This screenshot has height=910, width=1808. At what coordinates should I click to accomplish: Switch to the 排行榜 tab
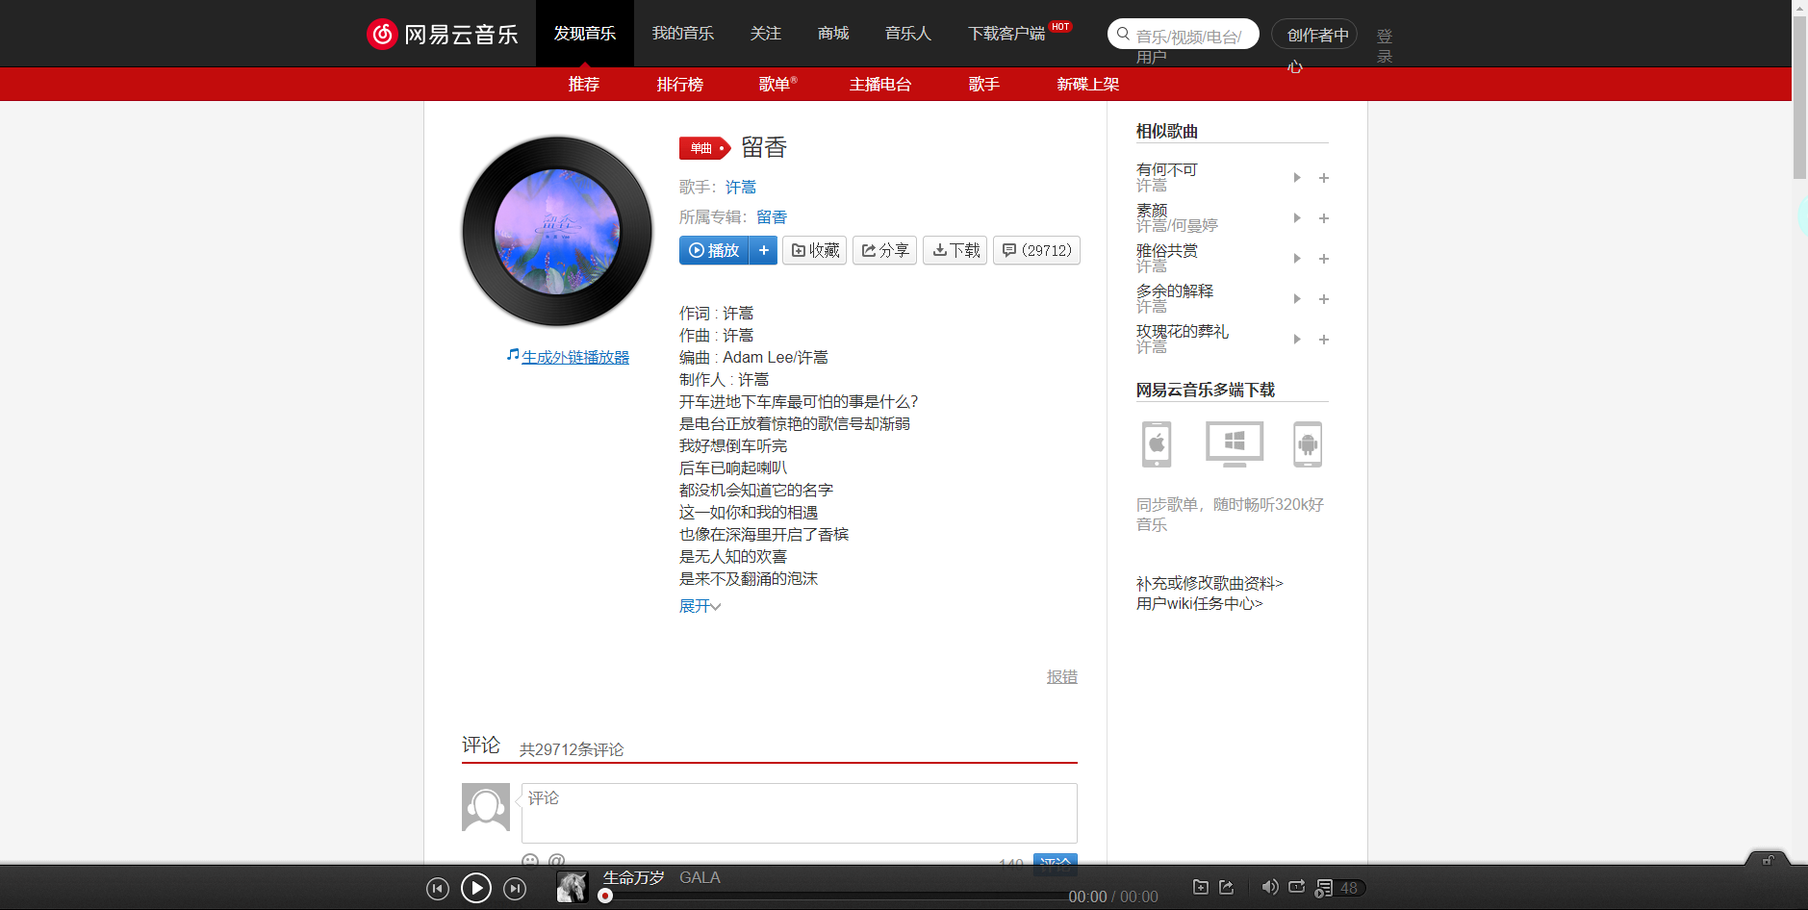[680, 85]
